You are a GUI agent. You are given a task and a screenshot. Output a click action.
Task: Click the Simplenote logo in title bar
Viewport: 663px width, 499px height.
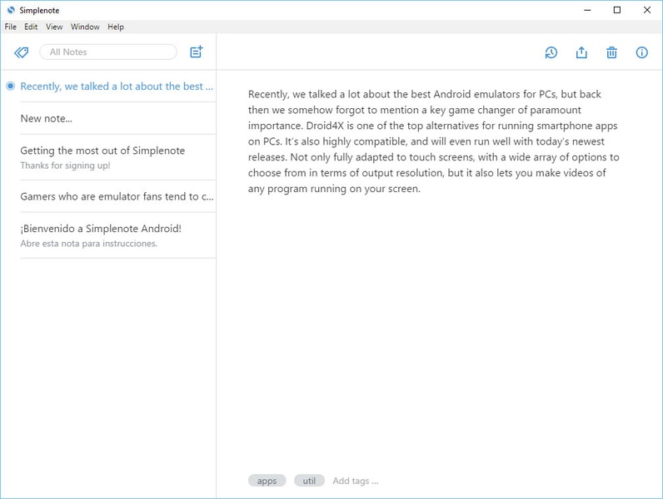tap(11, 10)
